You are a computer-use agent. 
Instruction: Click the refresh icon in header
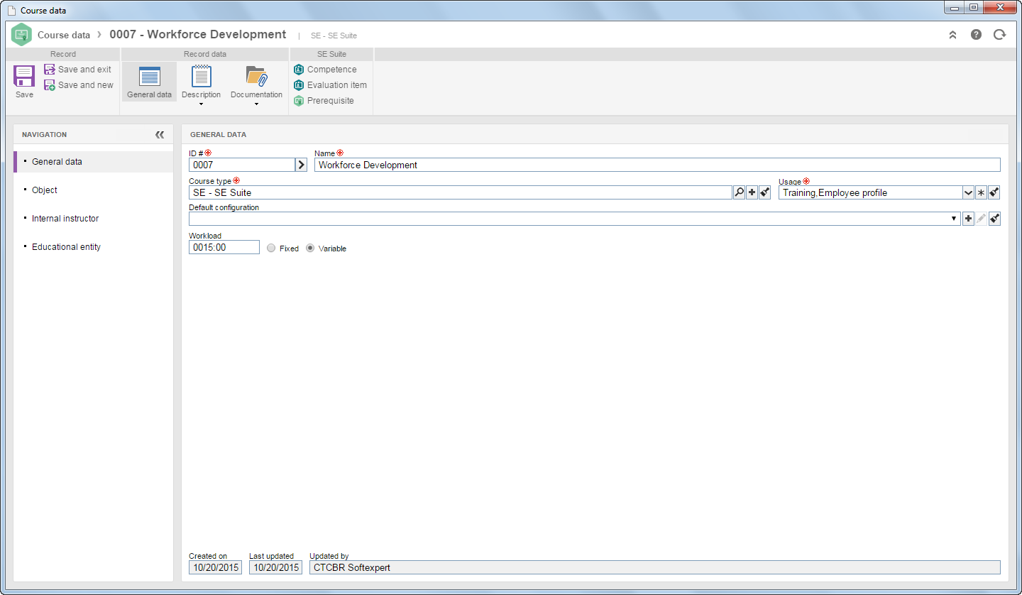[999, 34]
